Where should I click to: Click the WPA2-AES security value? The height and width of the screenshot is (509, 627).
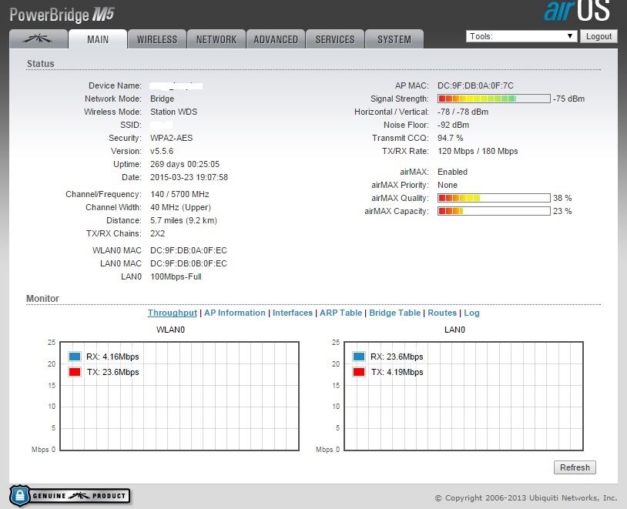(172, 138)
